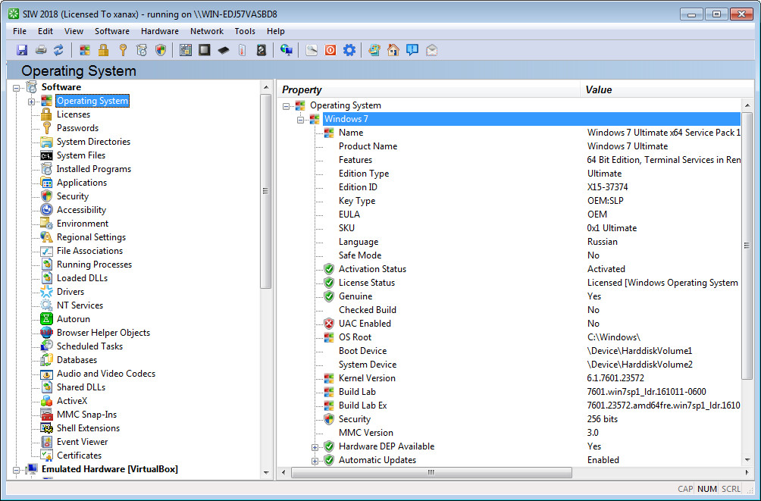Viewport: 761px width, 501px height.
Task: Click the Print toolbar icon
Action: [41, 50]
